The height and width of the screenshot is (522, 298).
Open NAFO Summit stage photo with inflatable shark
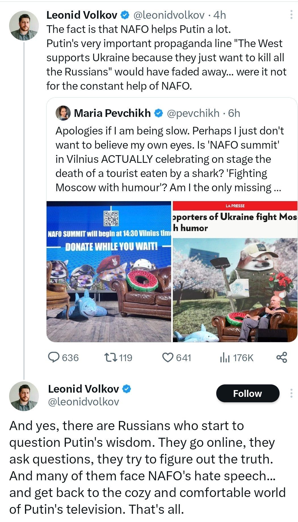(x=109, y=271)
